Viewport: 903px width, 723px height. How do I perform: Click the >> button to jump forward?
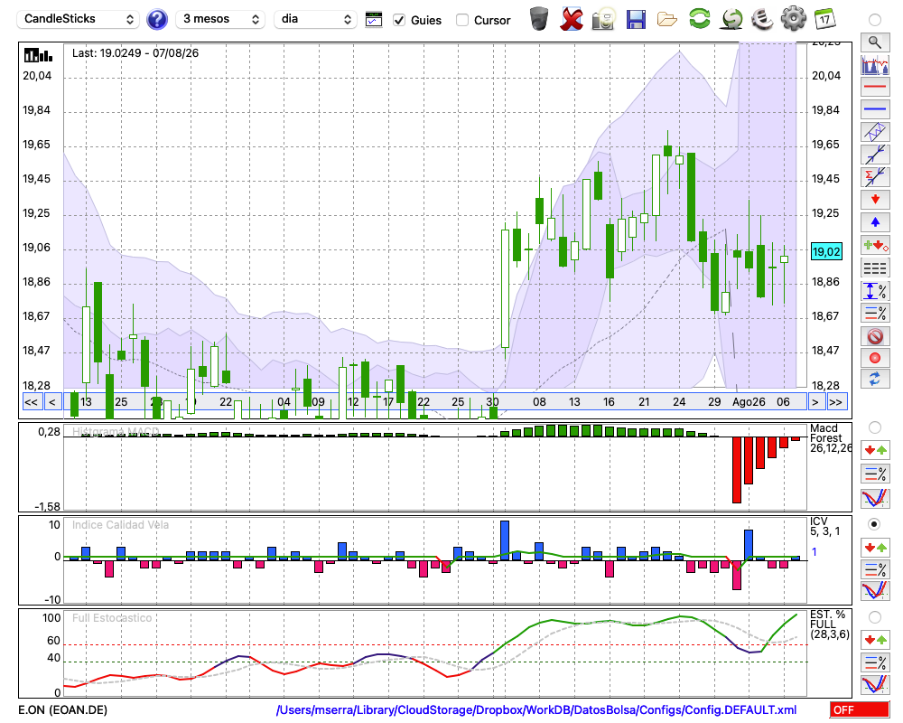pyautogui.click(x=835, y=402)
